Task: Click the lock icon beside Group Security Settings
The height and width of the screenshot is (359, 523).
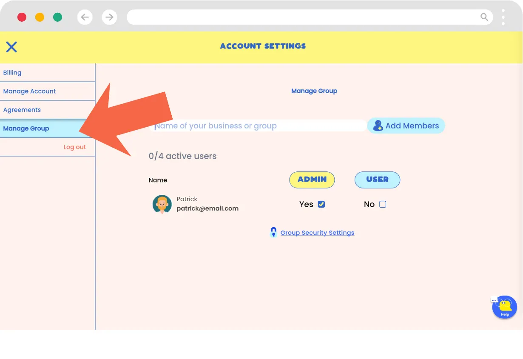Action: (274, 232)
